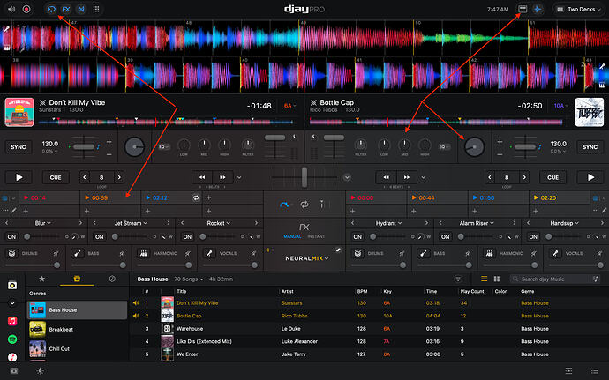
Task: Select FX MANUAL mode
Action: [x=292, y=236]
